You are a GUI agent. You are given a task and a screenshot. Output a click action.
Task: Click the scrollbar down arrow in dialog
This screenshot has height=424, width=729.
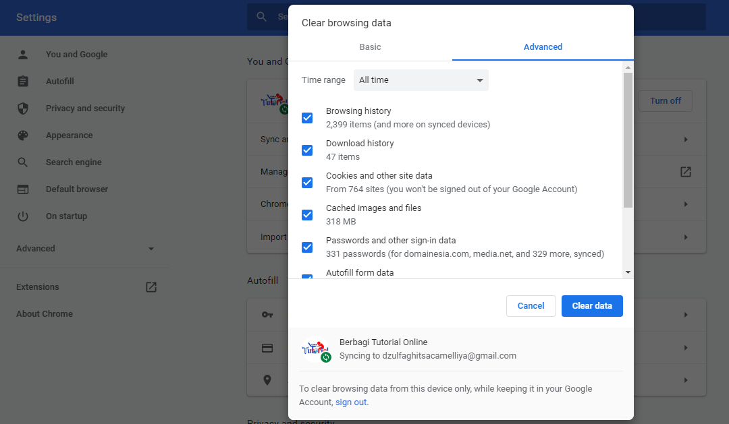[628, 272]
